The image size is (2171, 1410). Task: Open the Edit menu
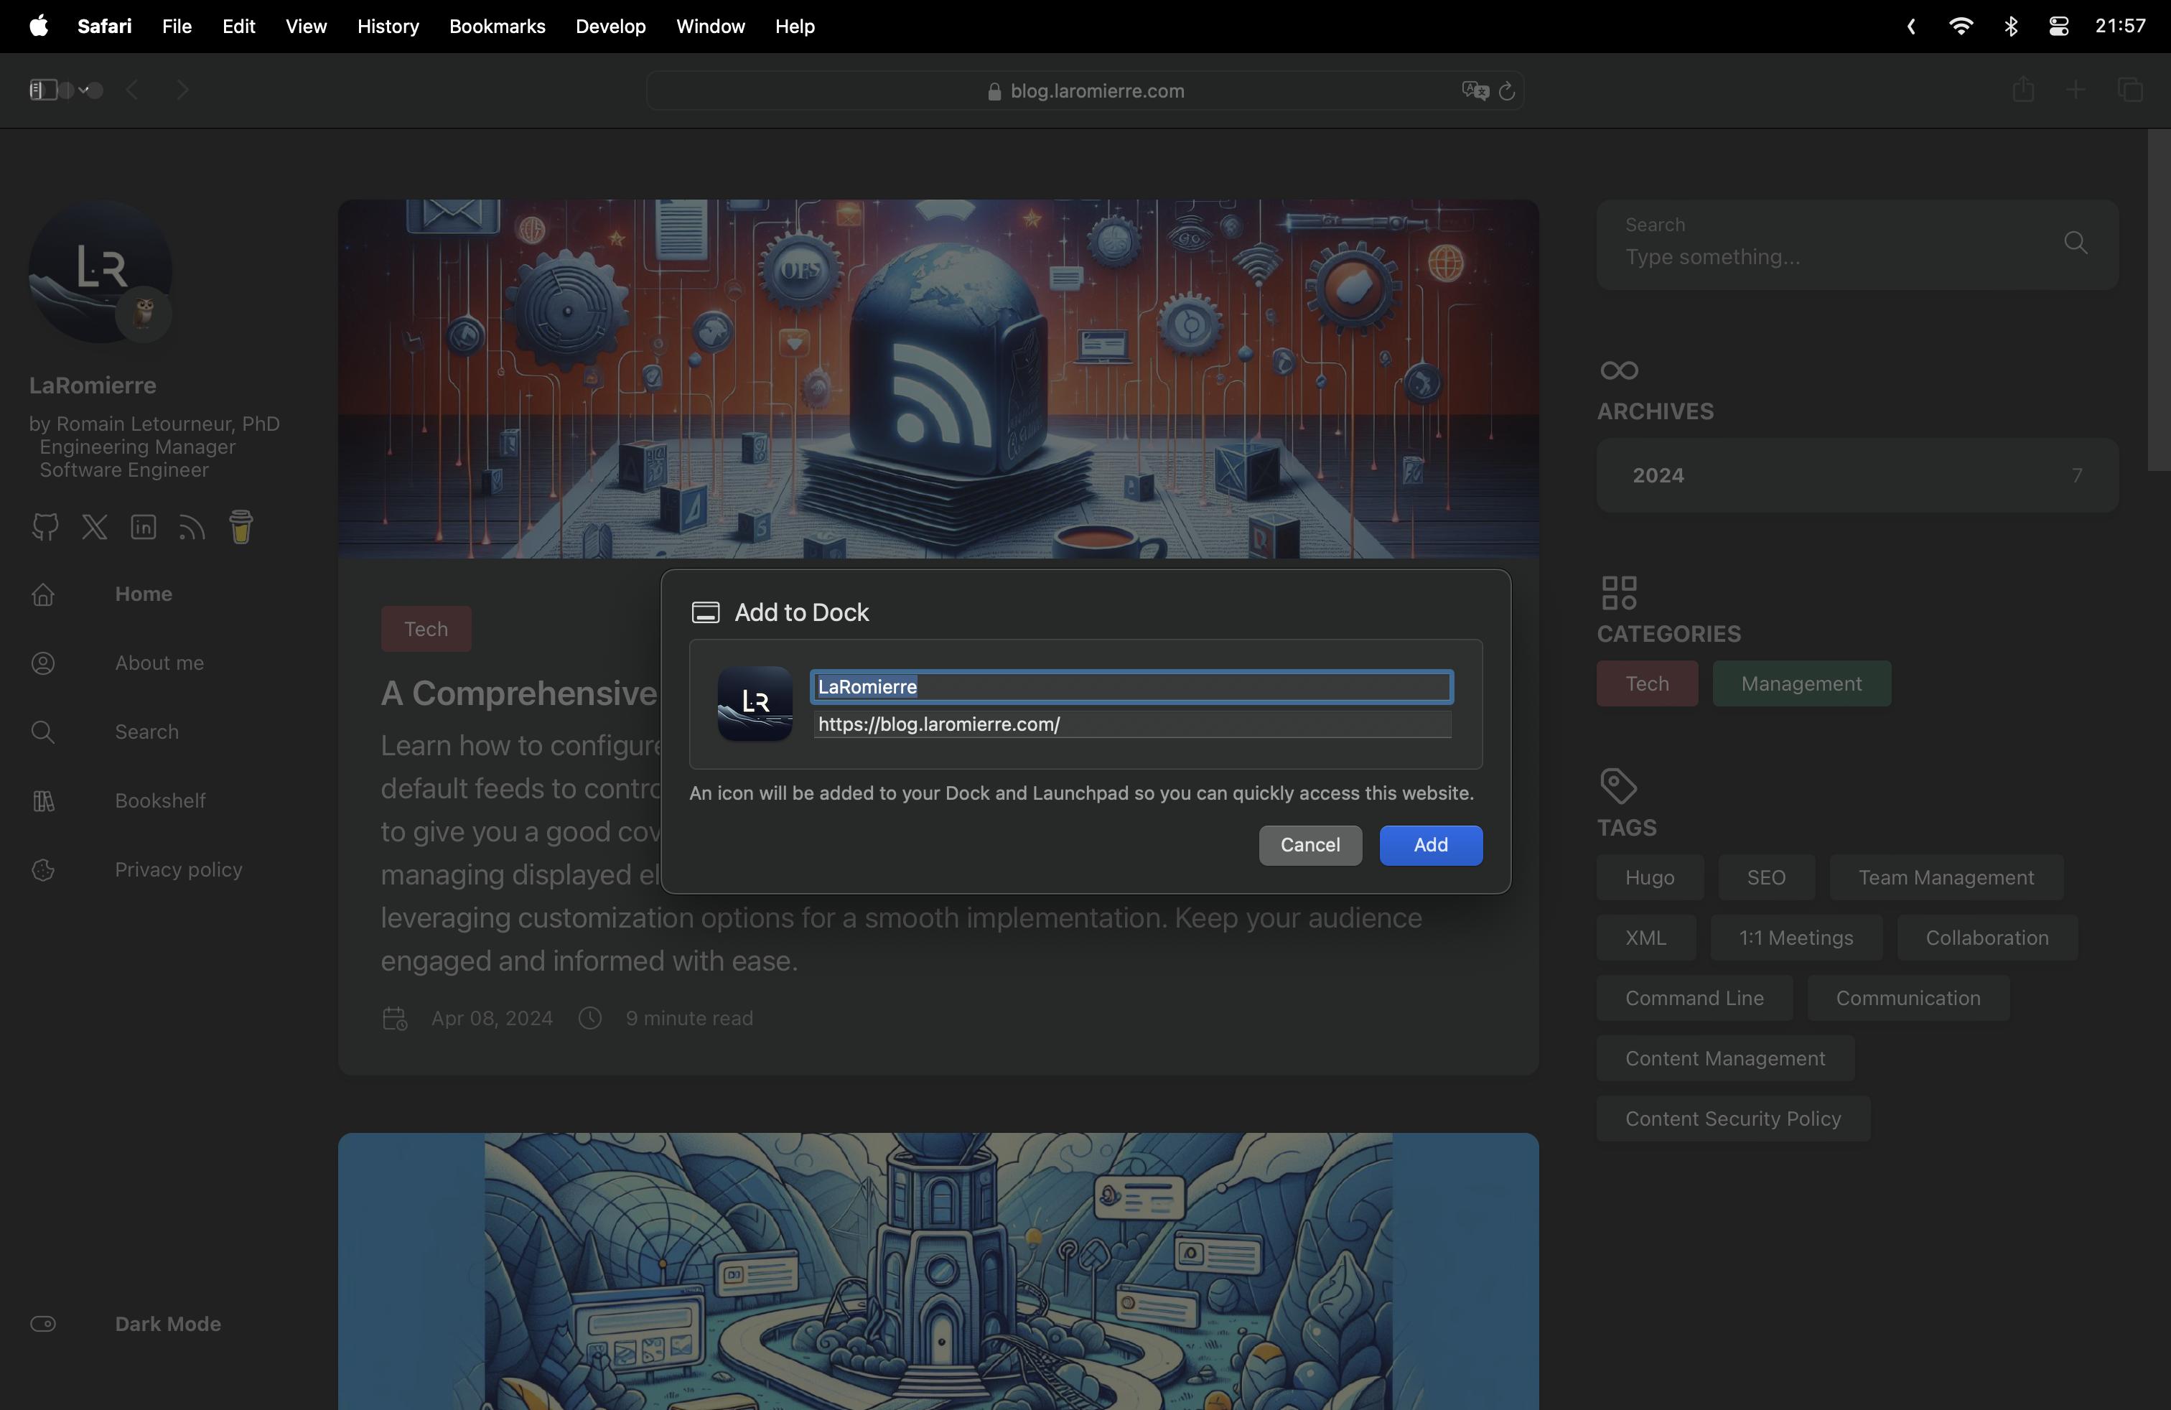(x=238, y=27)
